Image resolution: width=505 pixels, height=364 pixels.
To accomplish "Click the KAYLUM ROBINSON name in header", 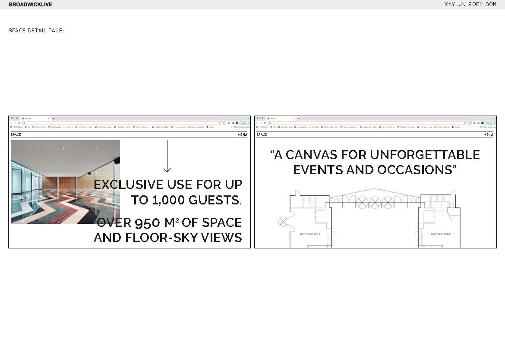I will [x=470, y=4].
